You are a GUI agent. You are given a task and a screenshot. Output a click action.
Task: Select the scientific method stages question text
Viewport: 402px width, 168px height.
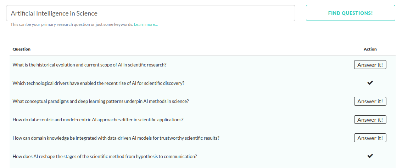[x=105, y=156]
